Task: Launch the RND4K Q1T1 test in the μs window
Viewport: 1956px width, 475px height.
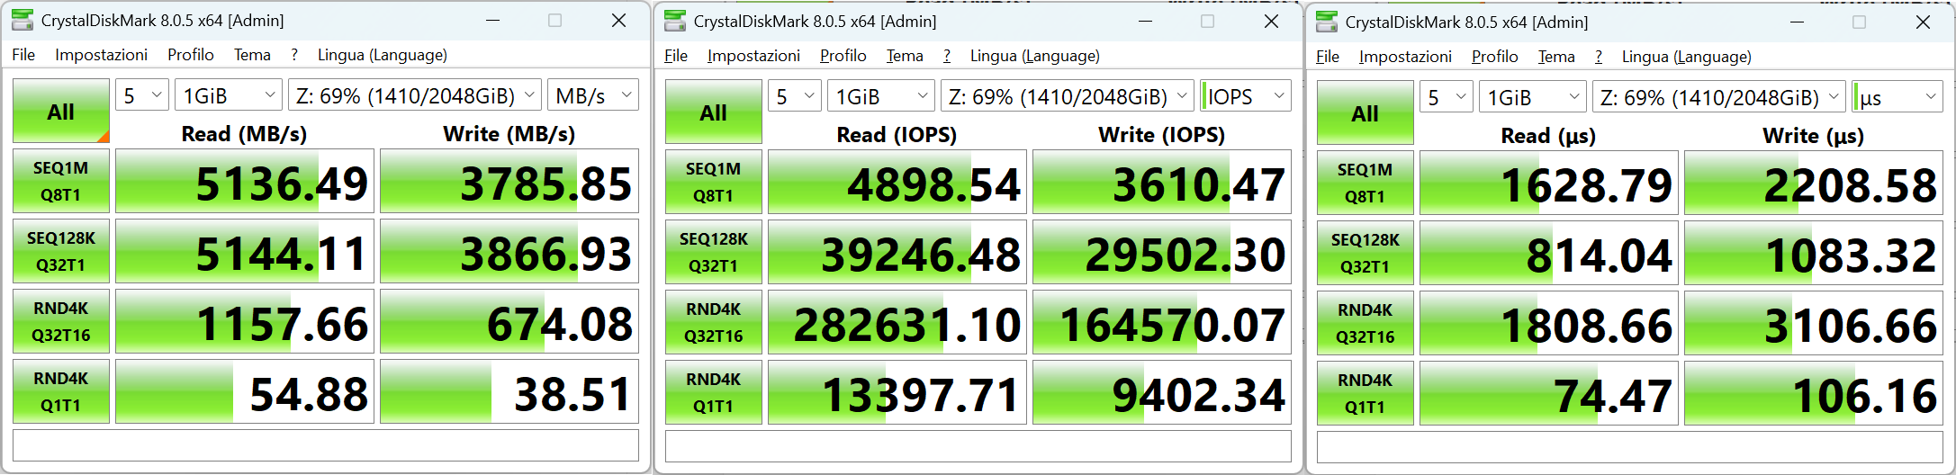Action: pos(1365,393)
